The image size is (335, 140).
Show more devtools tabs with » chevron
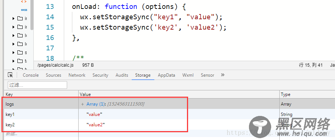pyautogui.click(x=223, y=75)
